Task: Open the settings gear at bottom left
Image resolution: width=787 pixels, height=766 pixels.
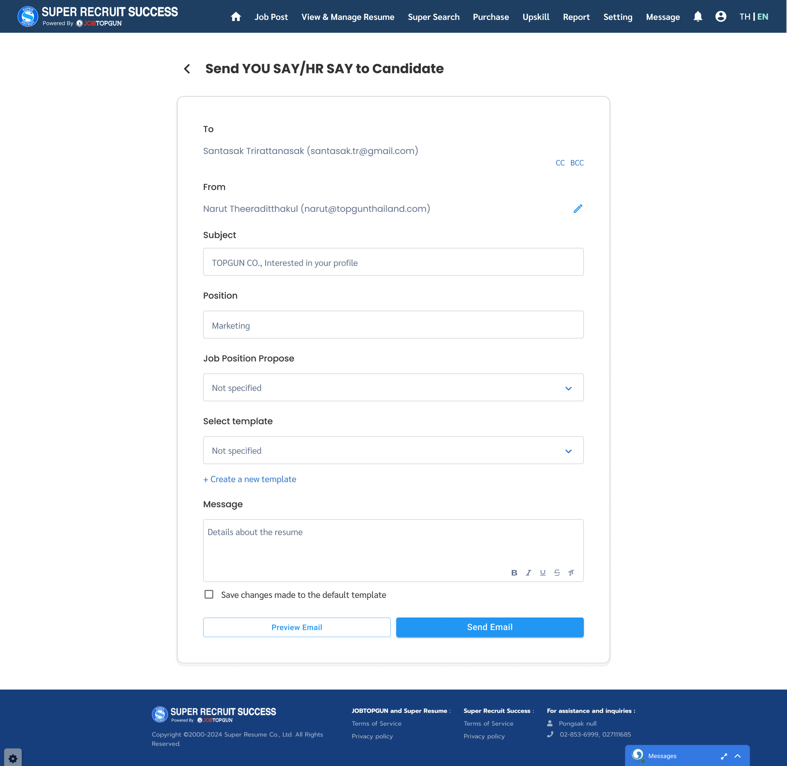Action: coord(13,758)
